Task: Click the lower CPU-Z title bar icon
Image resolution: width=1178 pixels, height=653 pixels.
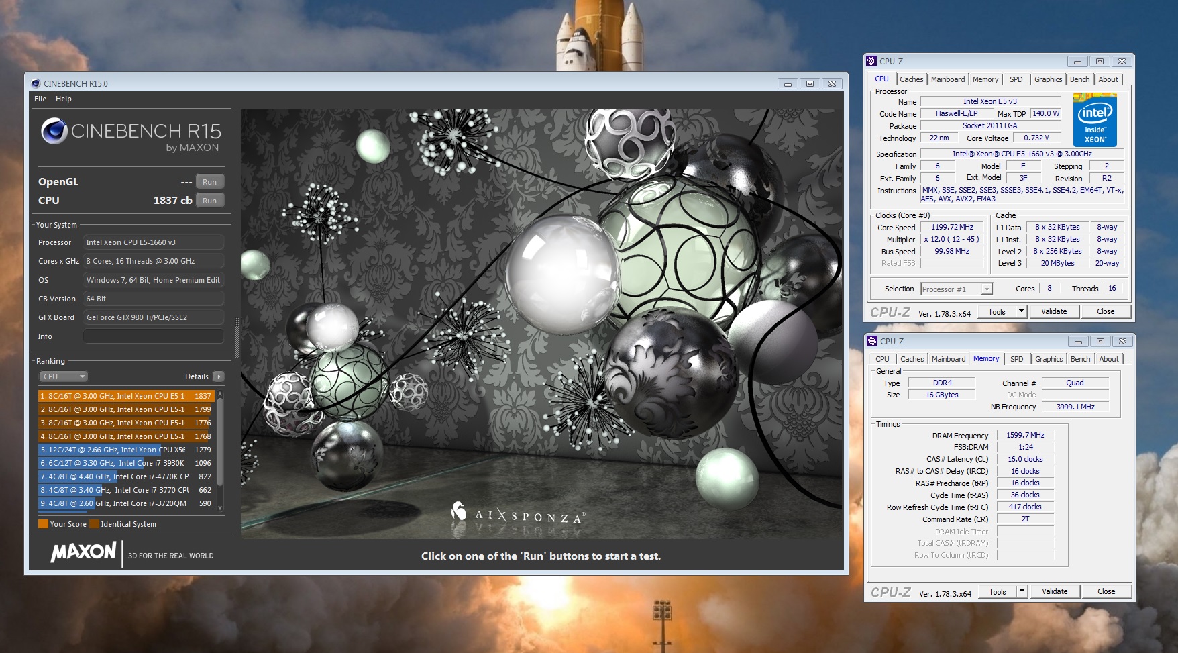Action: 872,341
